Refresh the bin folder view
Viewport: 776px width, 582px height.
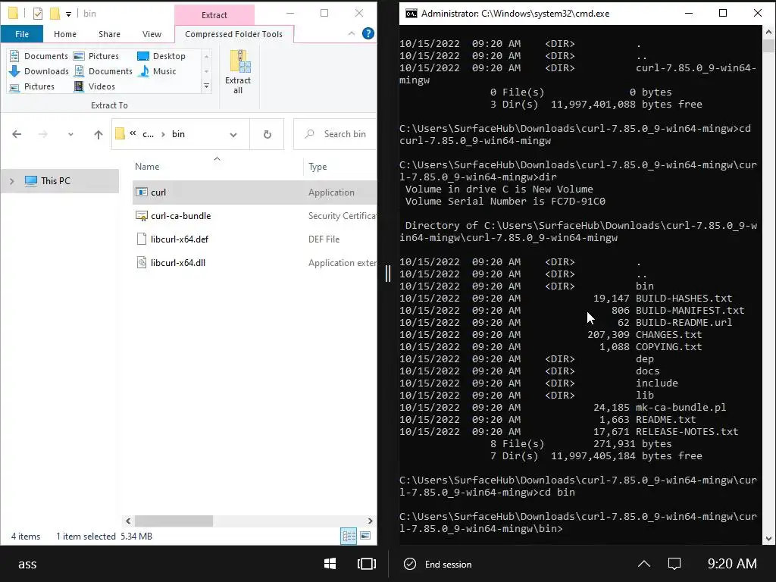268,134
